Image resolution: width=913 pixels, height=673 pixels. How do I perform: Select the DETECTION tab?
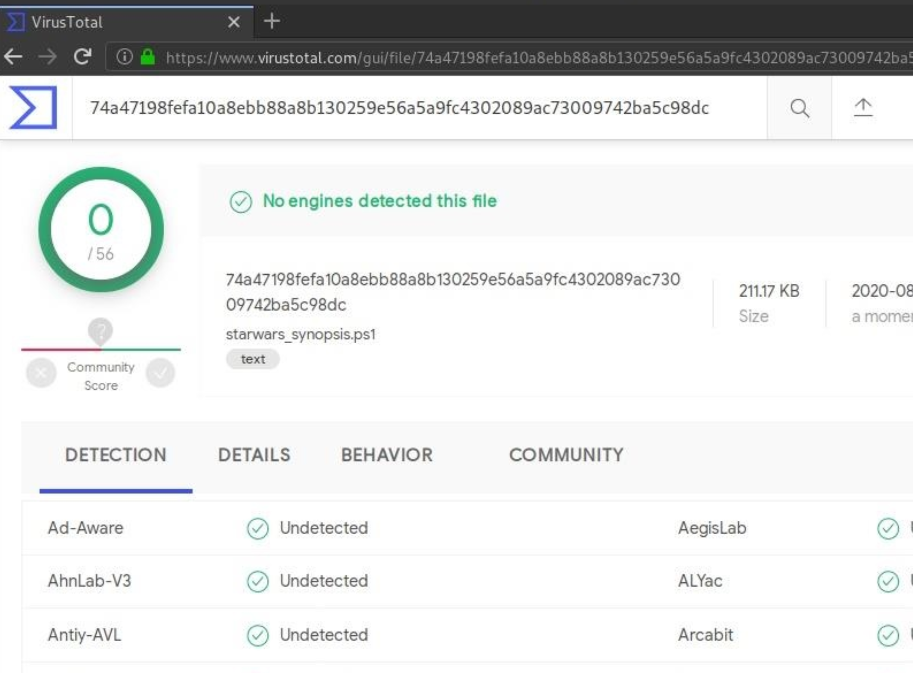click(x=116, y=455)
